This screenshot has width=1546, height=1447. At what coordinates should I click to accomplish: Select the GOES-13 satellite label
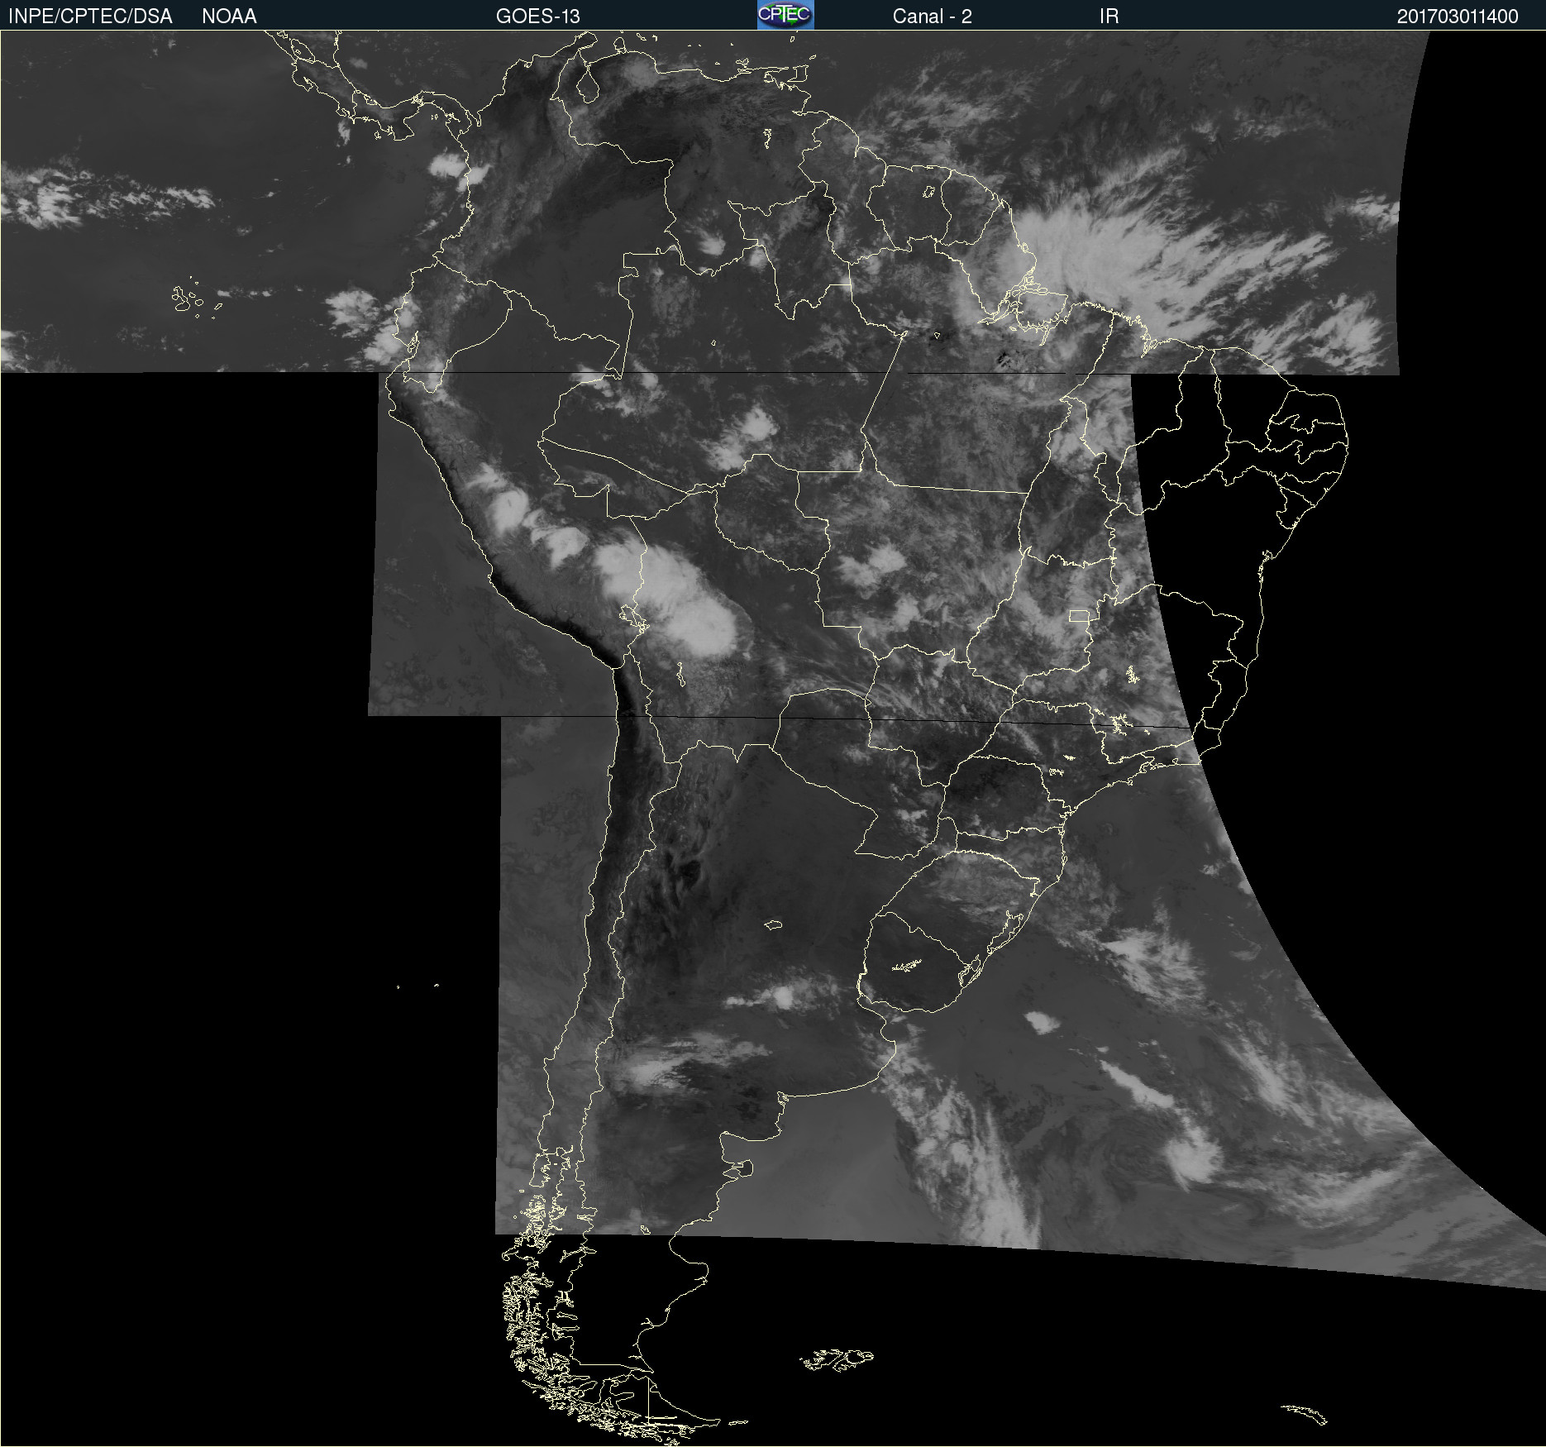(x=537, y=16)
